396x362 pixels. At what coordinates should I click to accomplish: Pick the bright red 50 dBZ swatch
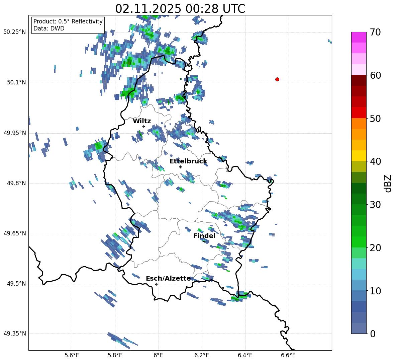click(x=359, y=113)
